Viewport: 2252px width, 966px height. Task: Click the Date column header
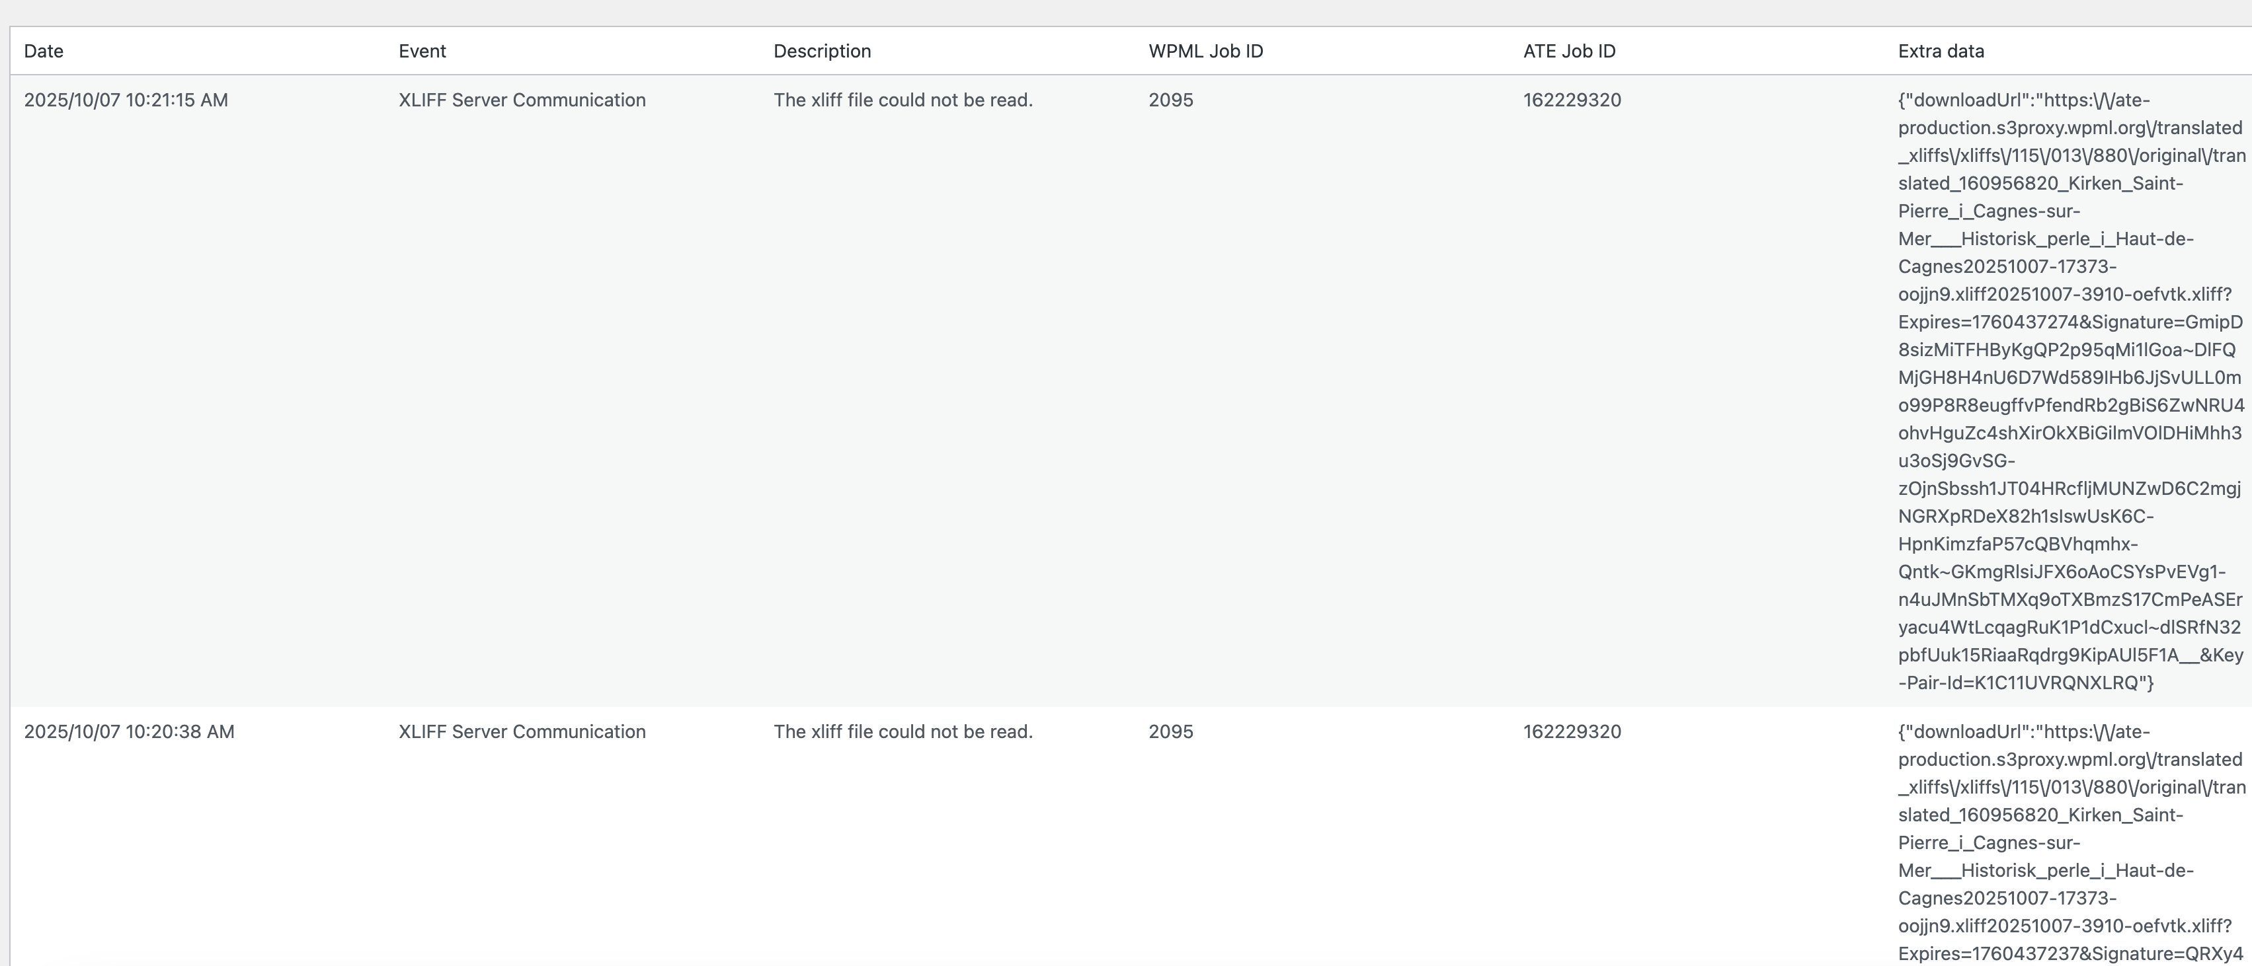44,51
